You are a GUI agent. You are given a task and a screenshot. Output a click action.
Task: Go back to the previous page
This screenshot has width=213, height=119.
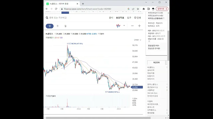tap(47, 9)
